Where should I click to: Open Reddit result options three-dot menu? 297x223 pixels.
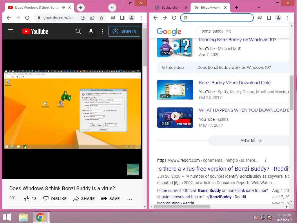266,160
